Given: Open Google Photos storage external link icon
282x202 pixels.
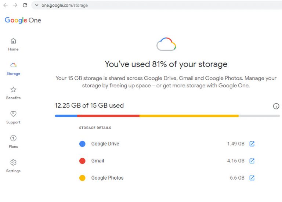Looking at the screenshot, I should click(x=252, y=178).
